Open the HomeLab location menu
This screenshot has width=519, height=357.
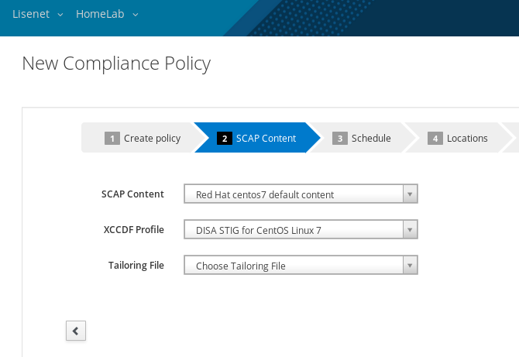pyautogui.click(x=107, y=14)
